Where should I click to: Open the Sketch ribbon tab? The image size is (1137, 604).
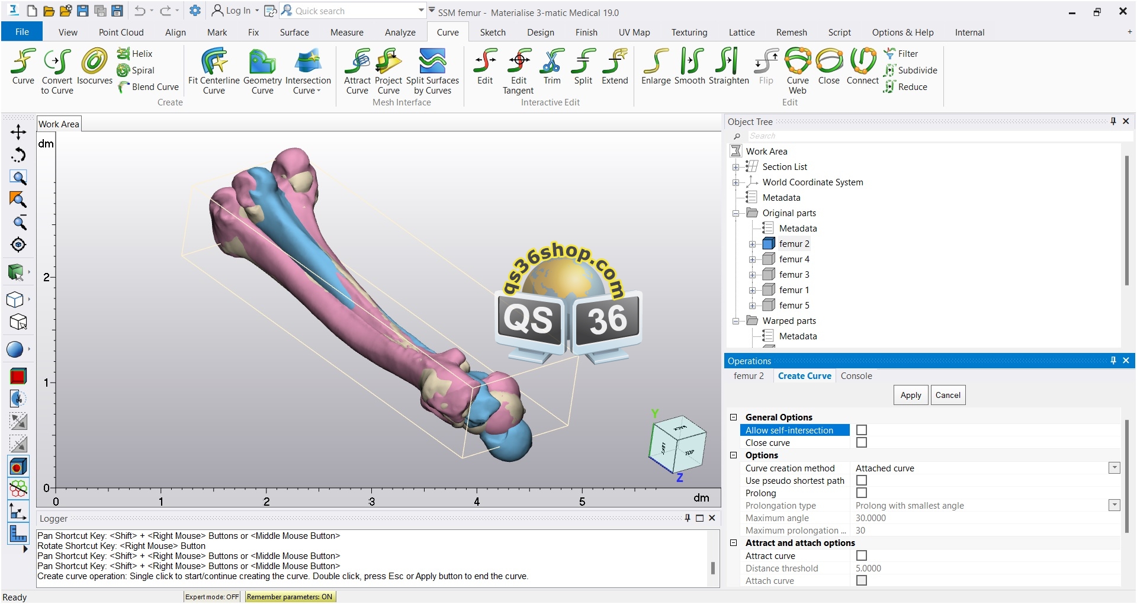click(493, 33)
